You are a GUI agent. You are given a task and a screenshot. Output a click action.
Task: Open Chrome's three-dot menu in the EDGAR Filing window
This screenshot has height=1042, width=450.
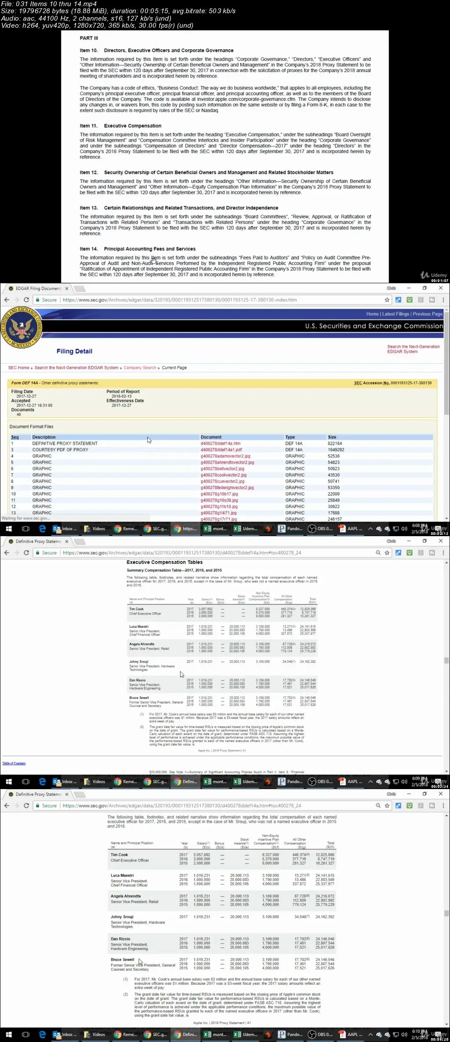pos(443,300)
